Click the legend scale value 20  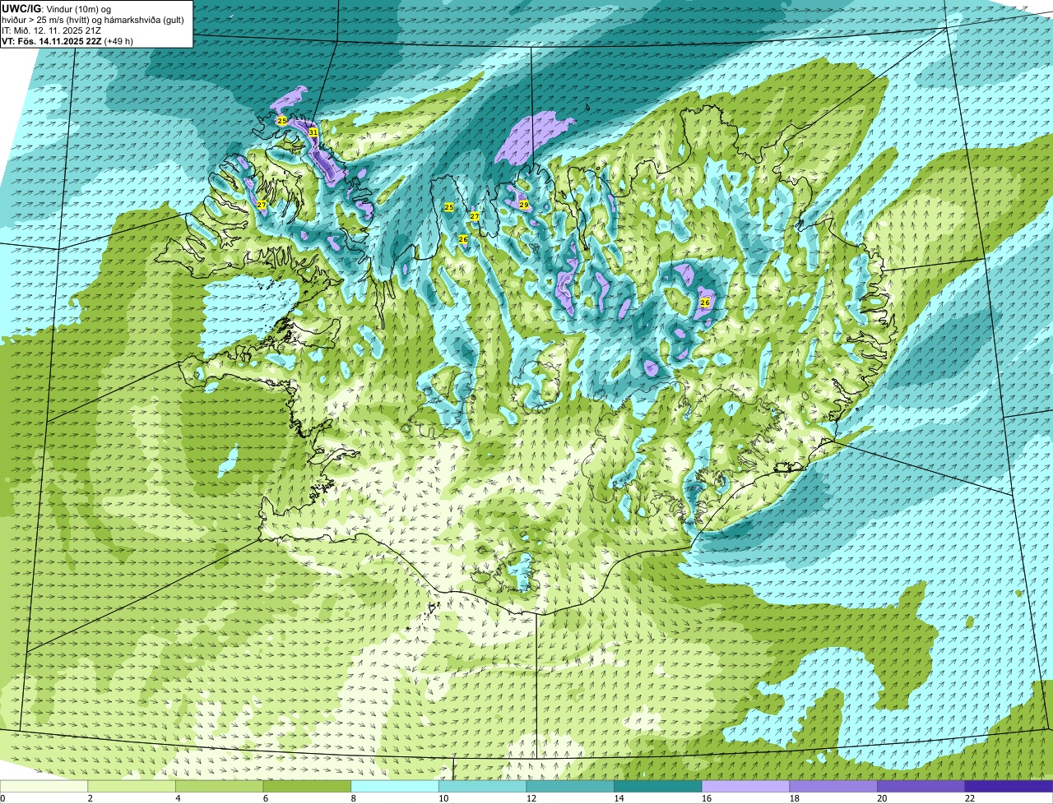(x=882, y=798)
